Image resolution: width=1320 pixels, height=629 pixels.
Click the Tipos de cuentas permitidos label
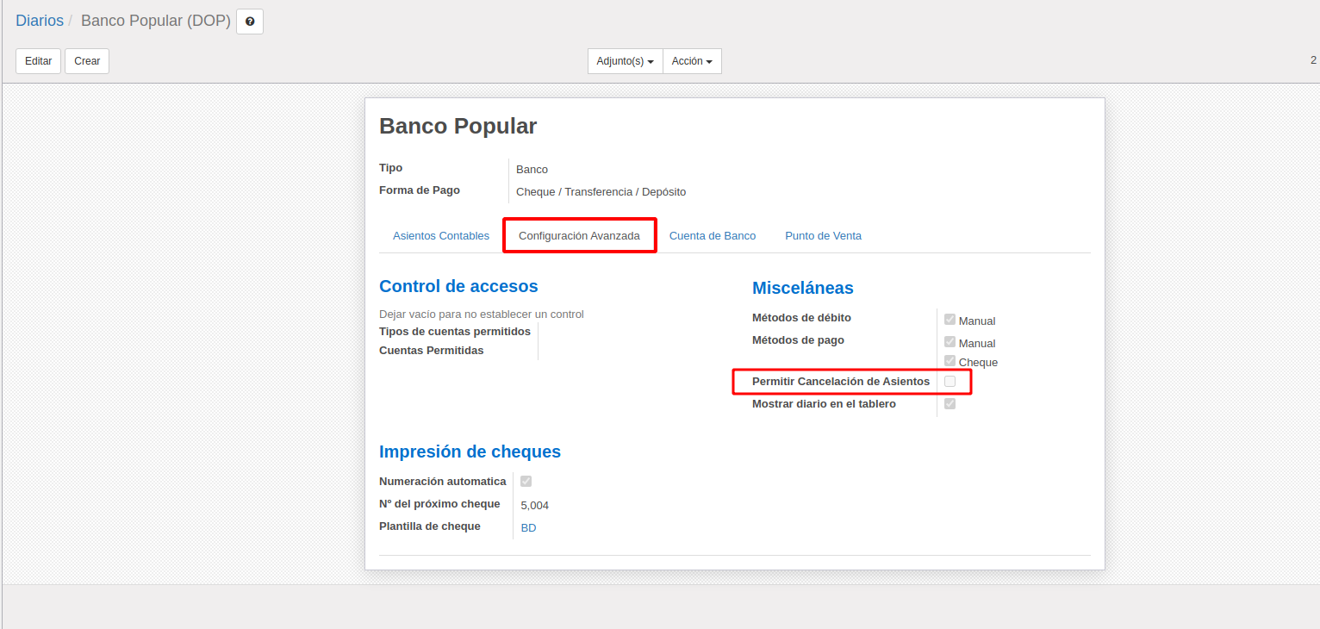click(455, 332)
